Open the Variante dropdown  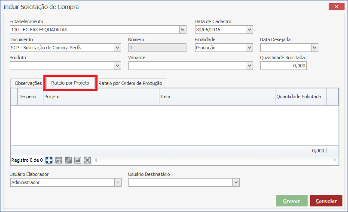(250, 66)
